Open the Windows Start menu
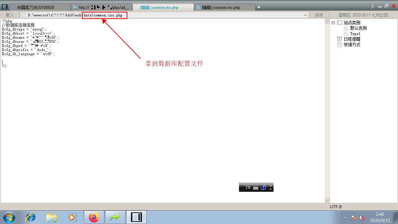 9,217
